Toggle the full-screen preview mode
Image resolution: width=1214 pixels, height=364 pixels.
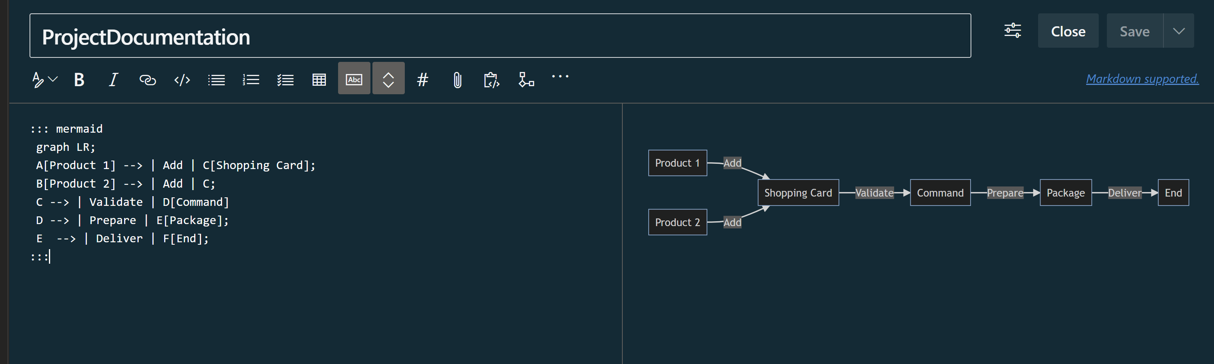point(388,78)
